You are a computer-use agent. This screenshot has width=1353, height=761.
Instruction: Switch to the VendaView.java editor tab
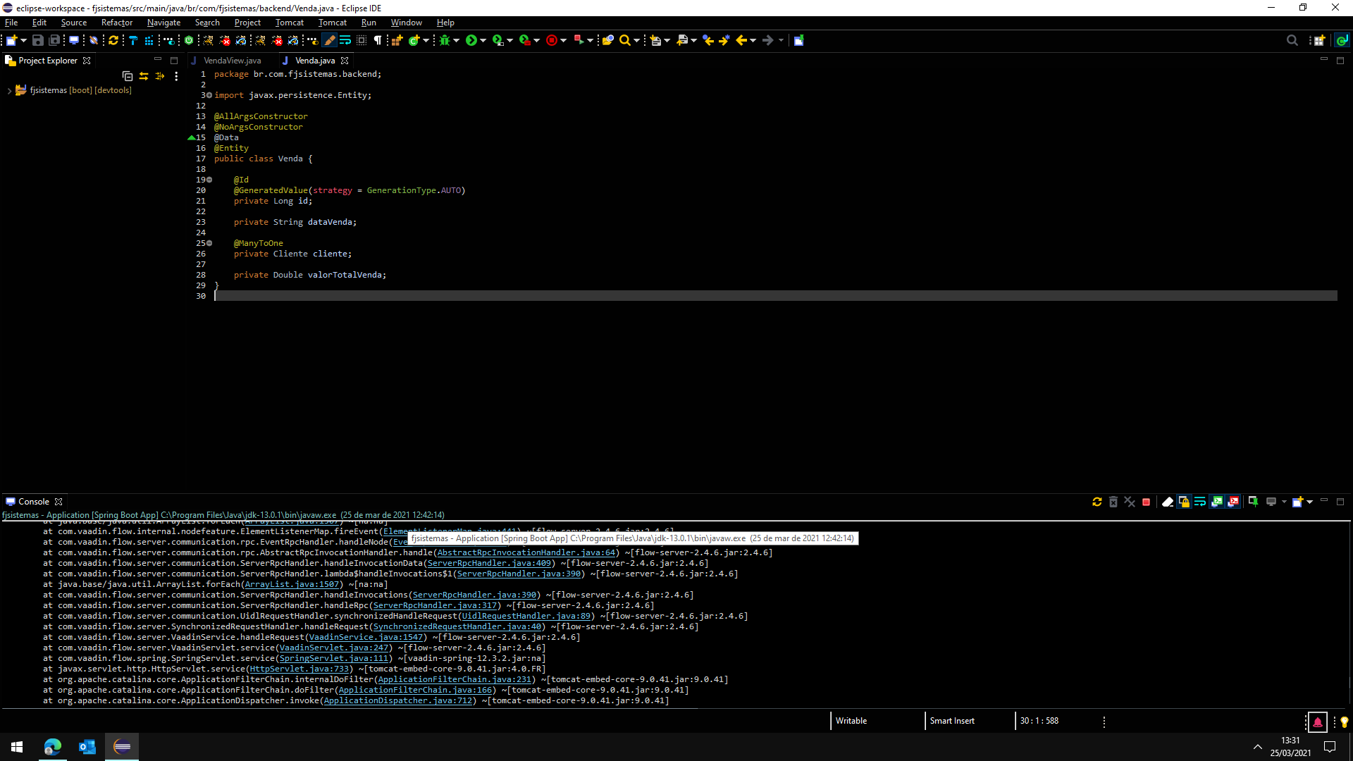click(x=232, y=61)
